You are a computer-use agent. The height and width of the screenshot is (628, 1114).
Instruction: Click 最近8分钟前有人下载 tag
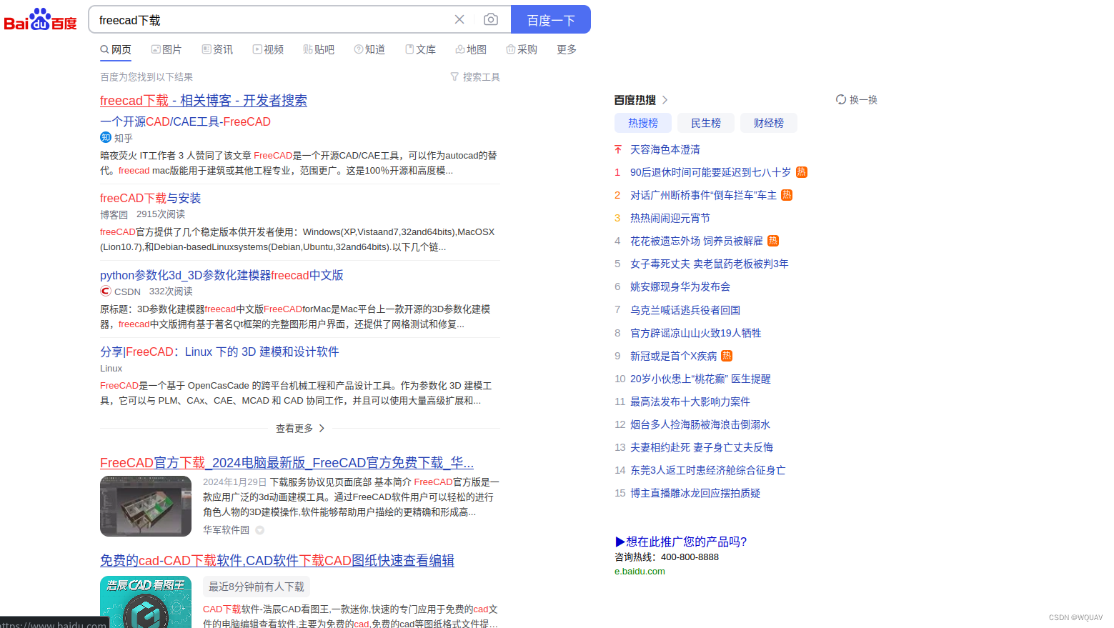[x=257, y=587]
